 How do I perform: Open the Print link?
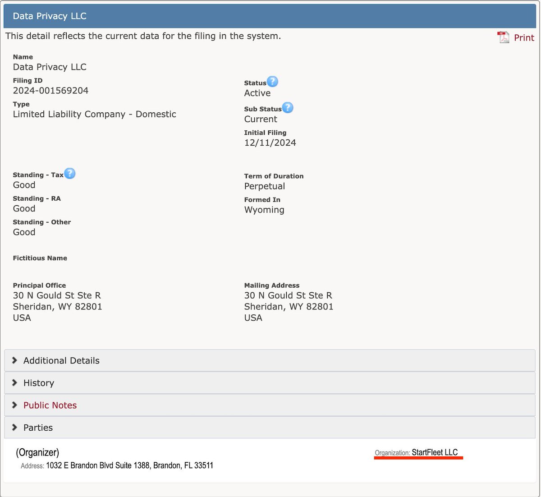[524, 38]
